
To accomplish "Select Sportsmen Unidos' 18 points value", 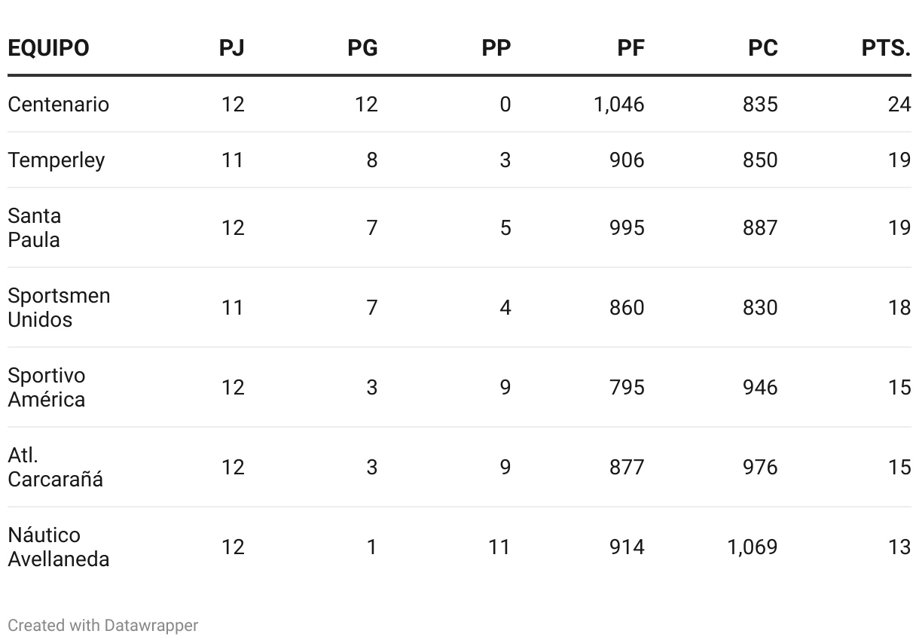I will tap(899, 307).
